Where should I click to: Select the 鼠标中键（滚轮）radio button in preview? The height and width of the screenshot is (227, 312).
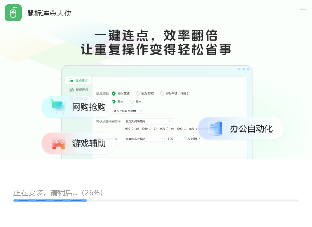[x=162, y=93]
